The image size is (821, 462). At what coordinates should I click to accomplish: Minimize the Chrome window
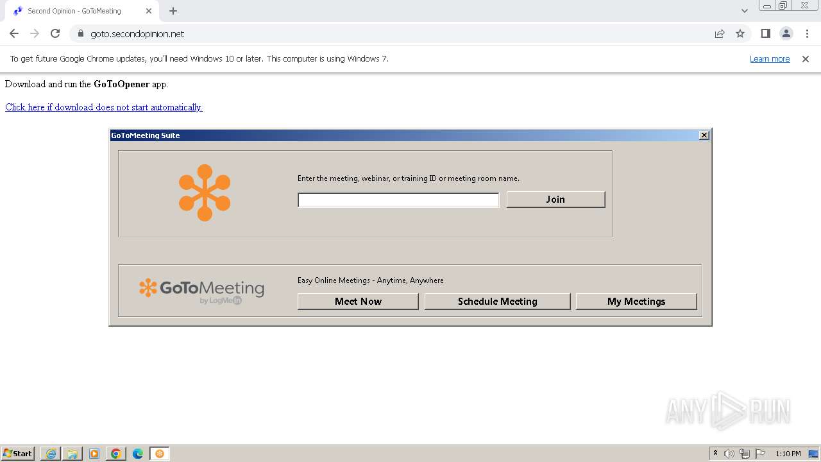click(x=766, y=6)
